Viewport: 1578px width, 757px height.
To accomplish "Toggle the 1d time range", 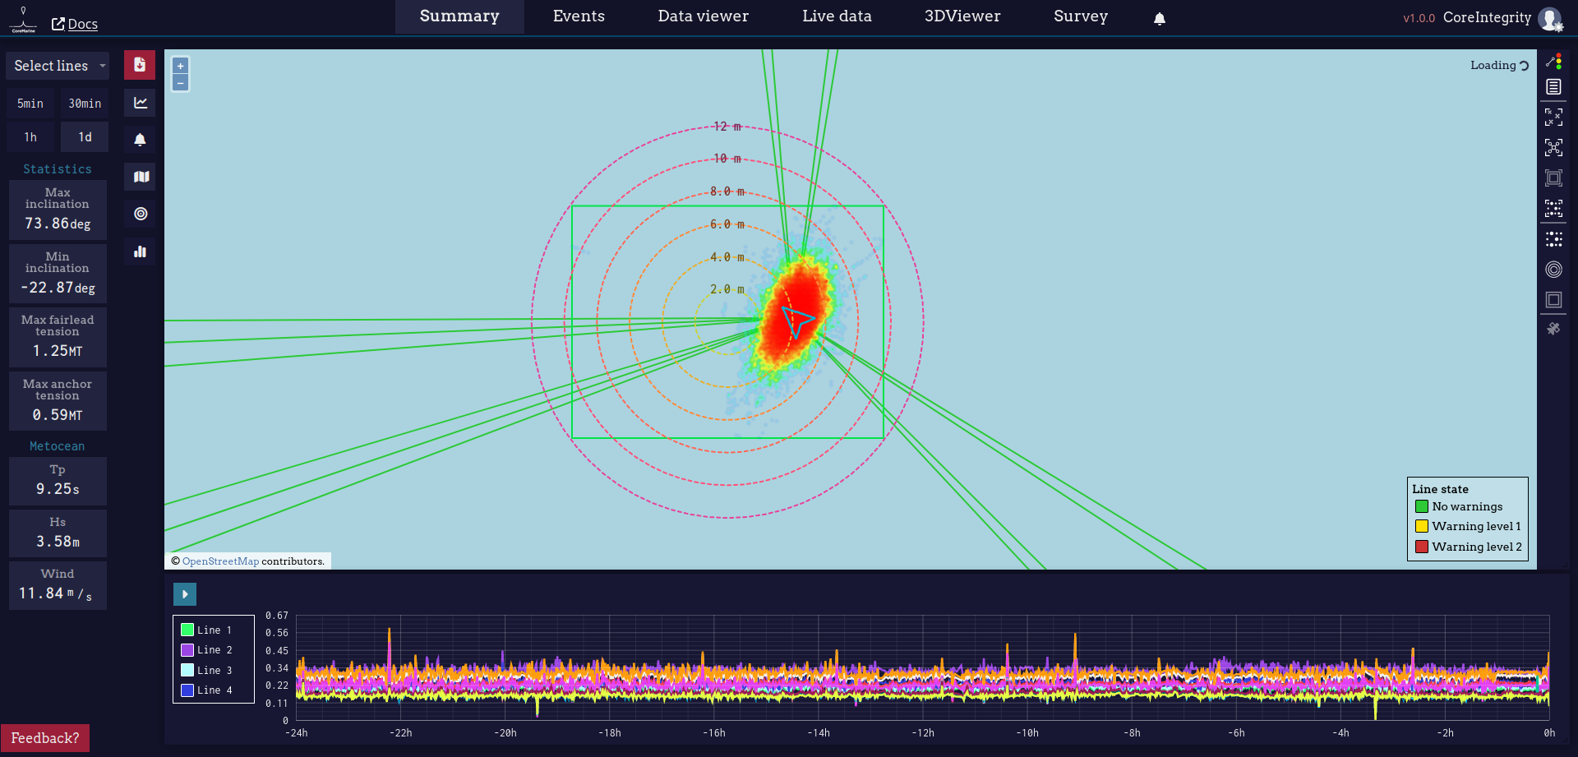I will [85, 137].
